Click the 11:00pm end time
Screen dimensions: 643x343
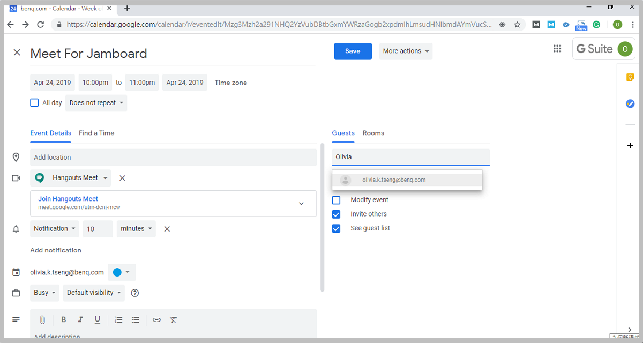[142, 83]
